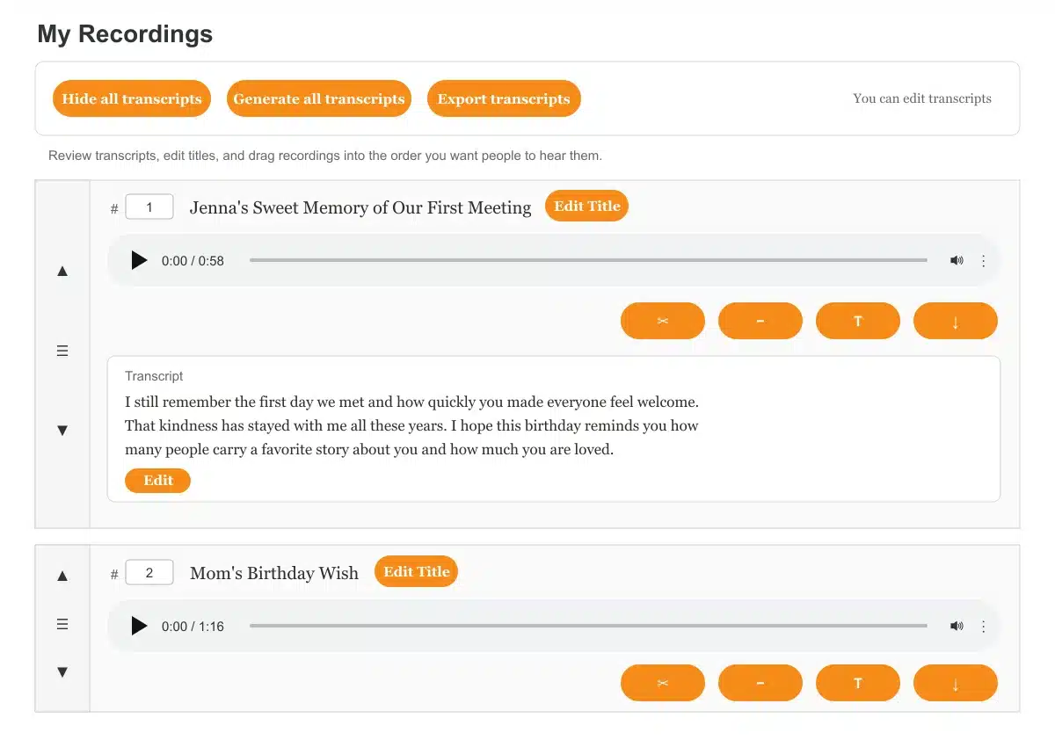This screenshot has height=747, width=1055.
Task: Play the Mom's Birthday Wish recording
Action: pos(139,626)
